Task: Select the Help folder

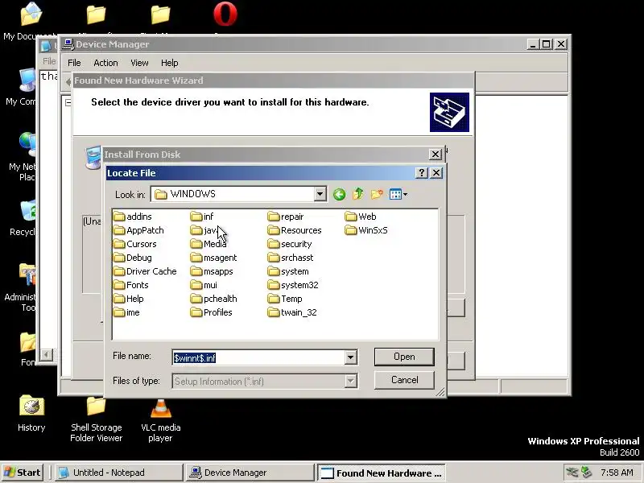Action: (x=129, y=299)
